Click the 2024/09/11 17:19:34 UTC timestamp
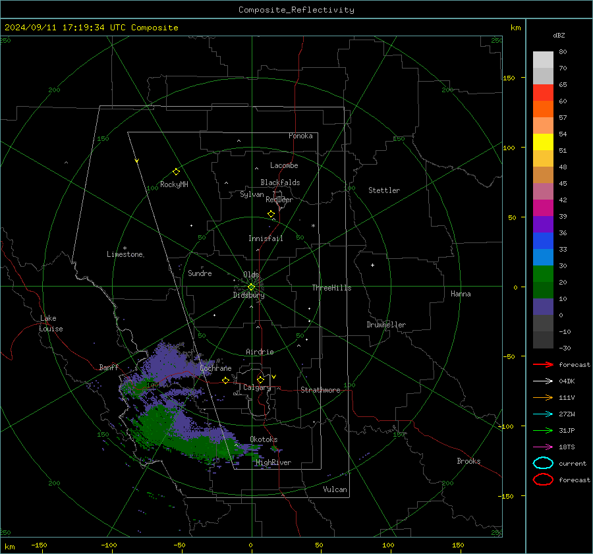 coord(91,28)
